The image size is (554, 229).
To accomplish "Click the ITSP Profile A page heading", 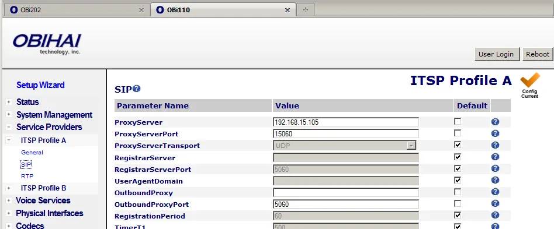I will tap(460, 80).
